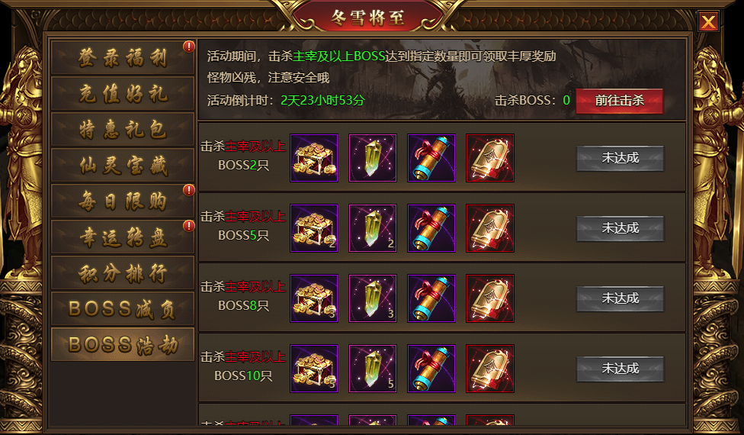744x435 pixels.
Task: Select the golden token in BOSS5只 row
Action: [490, 228]
